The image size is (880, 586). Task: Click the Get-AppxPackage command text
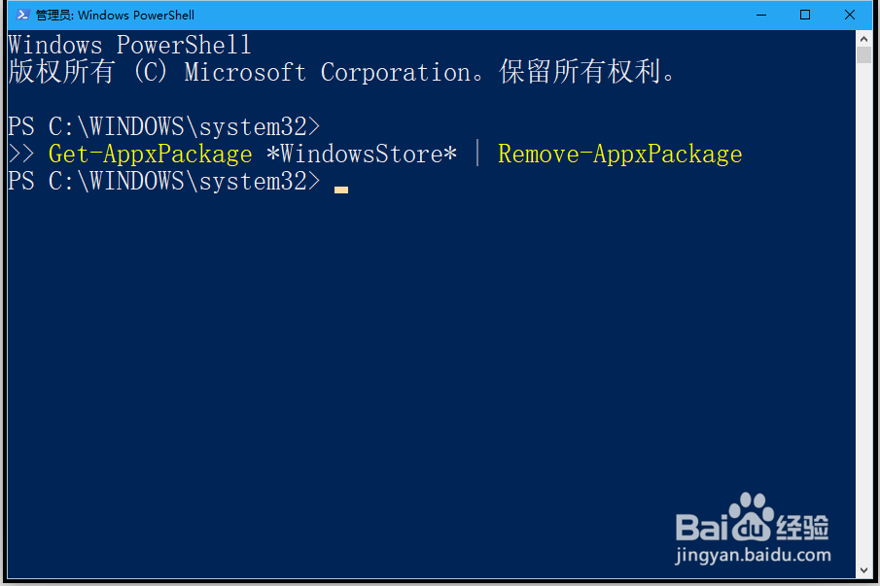click(x=151, y=155)
